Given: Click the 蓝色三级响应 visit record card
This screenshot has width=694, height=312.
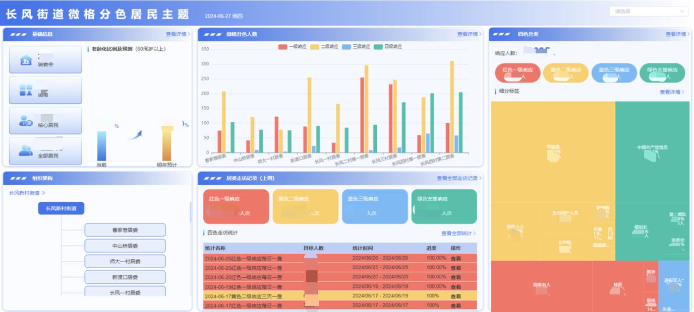Looking at the screenshot, I should (x=374, y=206).
